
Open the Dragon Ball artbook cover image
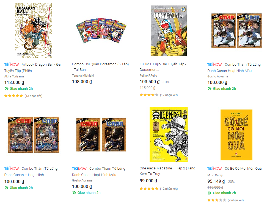pos(33,31)
